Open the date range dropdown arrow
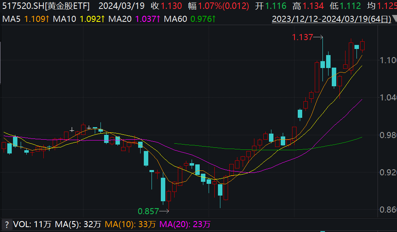The width and height of the screenshot is (397, 232). click(395, 19)
